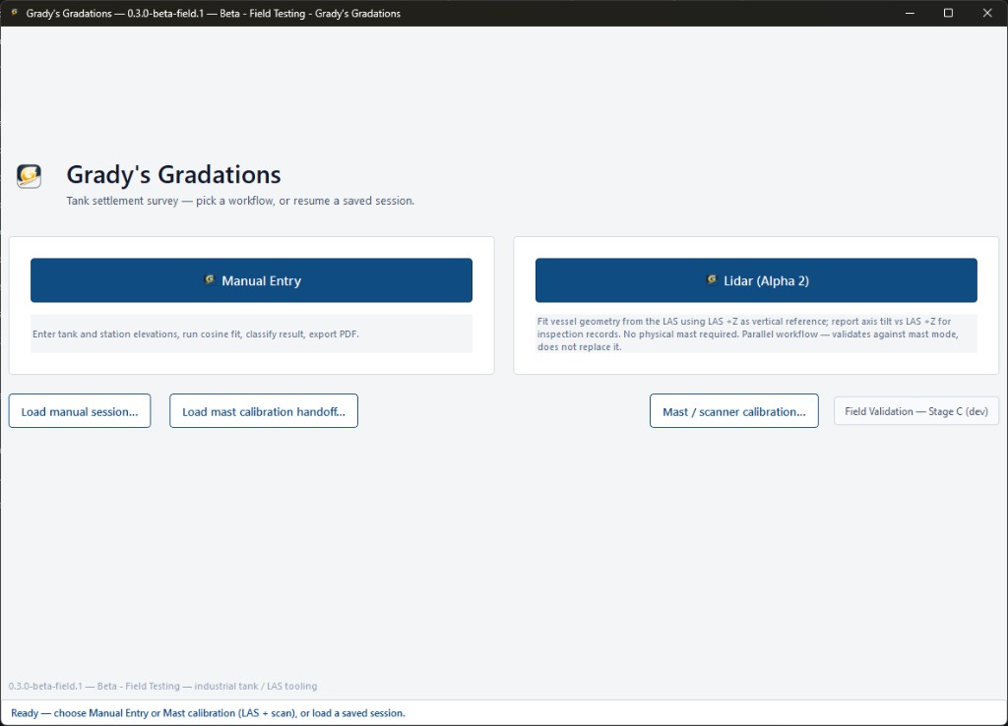
Task: Click the Grady's Gradations logo icon
Action: point(29,176)
